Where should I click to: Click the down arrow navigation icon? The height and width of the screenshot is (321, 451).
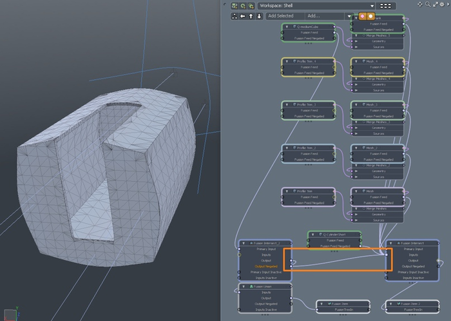click(259, 15)
